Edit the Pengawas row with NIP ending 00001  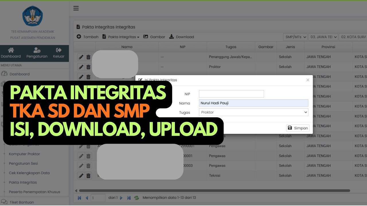click(81, 156)
